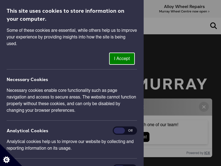Click the Necessary cookies description paragraph
The width and height of the screenshot is (221, 166).
pyautogui.click(x=71, y=100)
